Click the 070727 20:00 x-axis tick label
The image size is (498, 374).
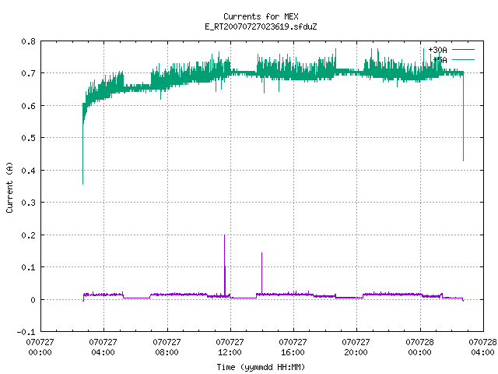pos(356,348)
